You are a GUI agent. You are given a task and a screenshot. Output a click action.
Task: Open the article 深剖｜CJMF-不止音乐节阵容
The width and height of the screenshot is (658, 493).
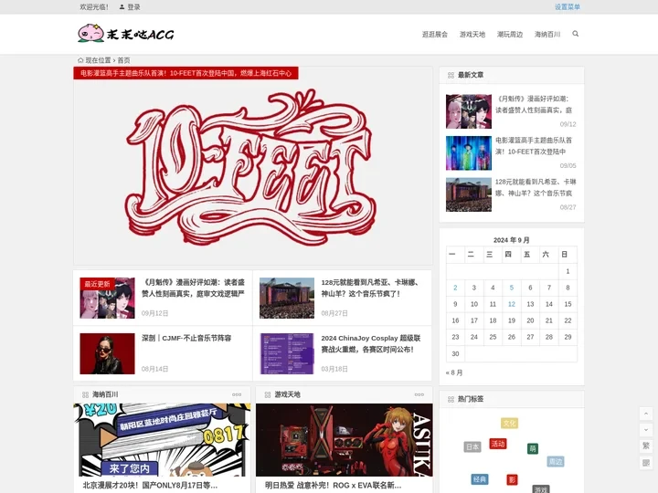pyautogui.click(x=186, y=338)
